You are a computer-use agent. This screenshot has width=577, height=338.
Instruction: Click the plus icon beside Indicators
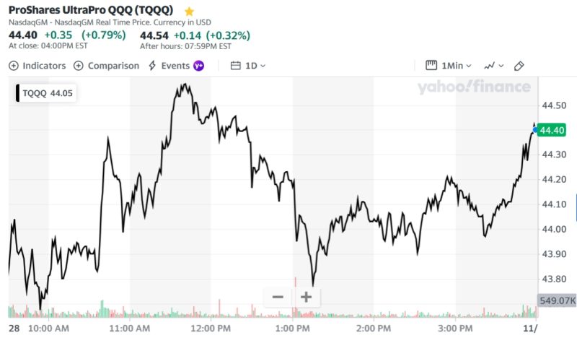click(14, 66)
